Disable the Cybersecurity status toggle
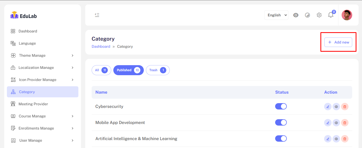 (281, 106)
